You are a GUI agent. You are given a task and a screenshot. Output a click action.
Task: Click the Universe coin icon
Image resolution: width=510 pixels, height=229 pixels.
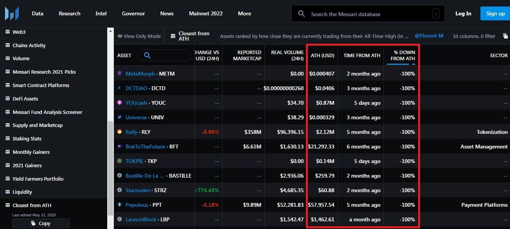[x=120, y=117]
